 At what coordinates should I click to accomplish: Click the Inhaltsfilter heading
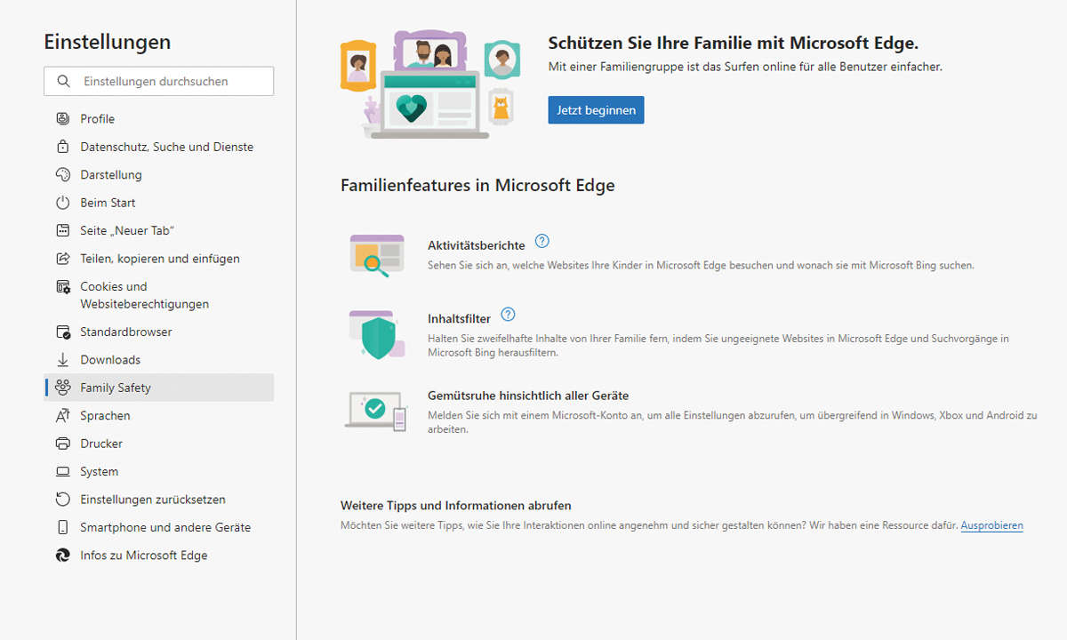(x=459, y=318)
